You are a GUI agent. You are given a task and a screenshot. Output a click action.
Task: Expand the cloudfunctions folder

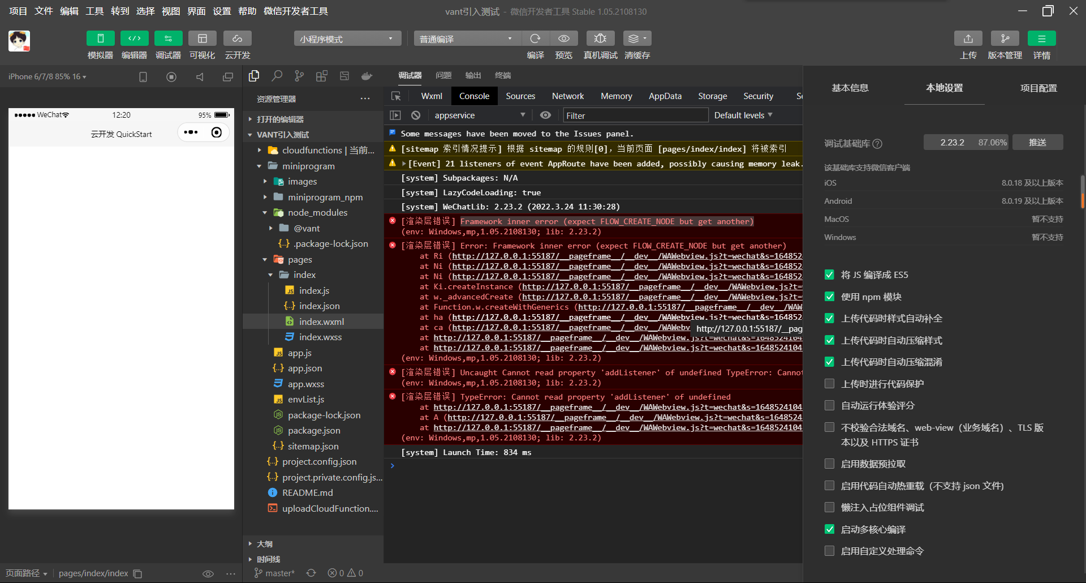313,151
